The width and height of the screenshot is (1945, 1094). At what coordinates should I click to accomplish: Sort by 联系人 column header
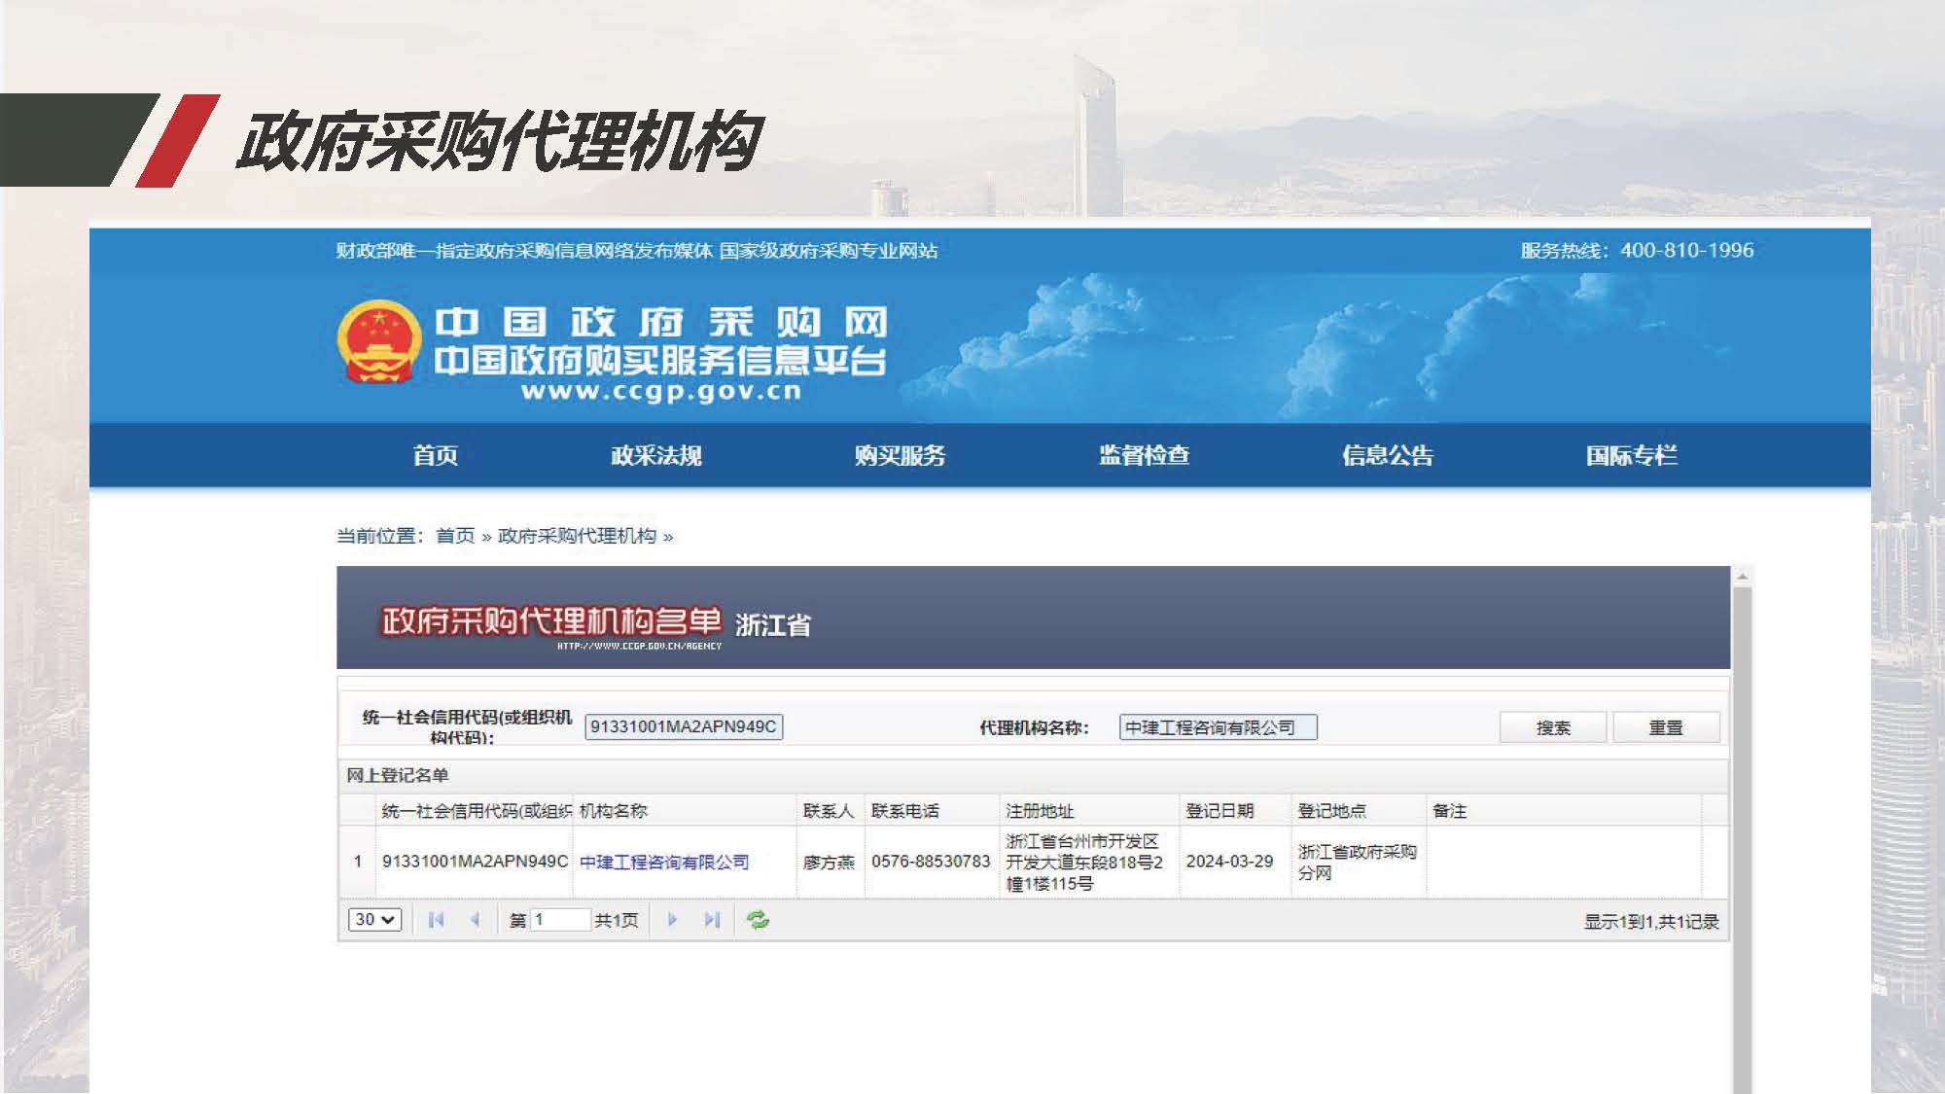(x=831, y=811)
